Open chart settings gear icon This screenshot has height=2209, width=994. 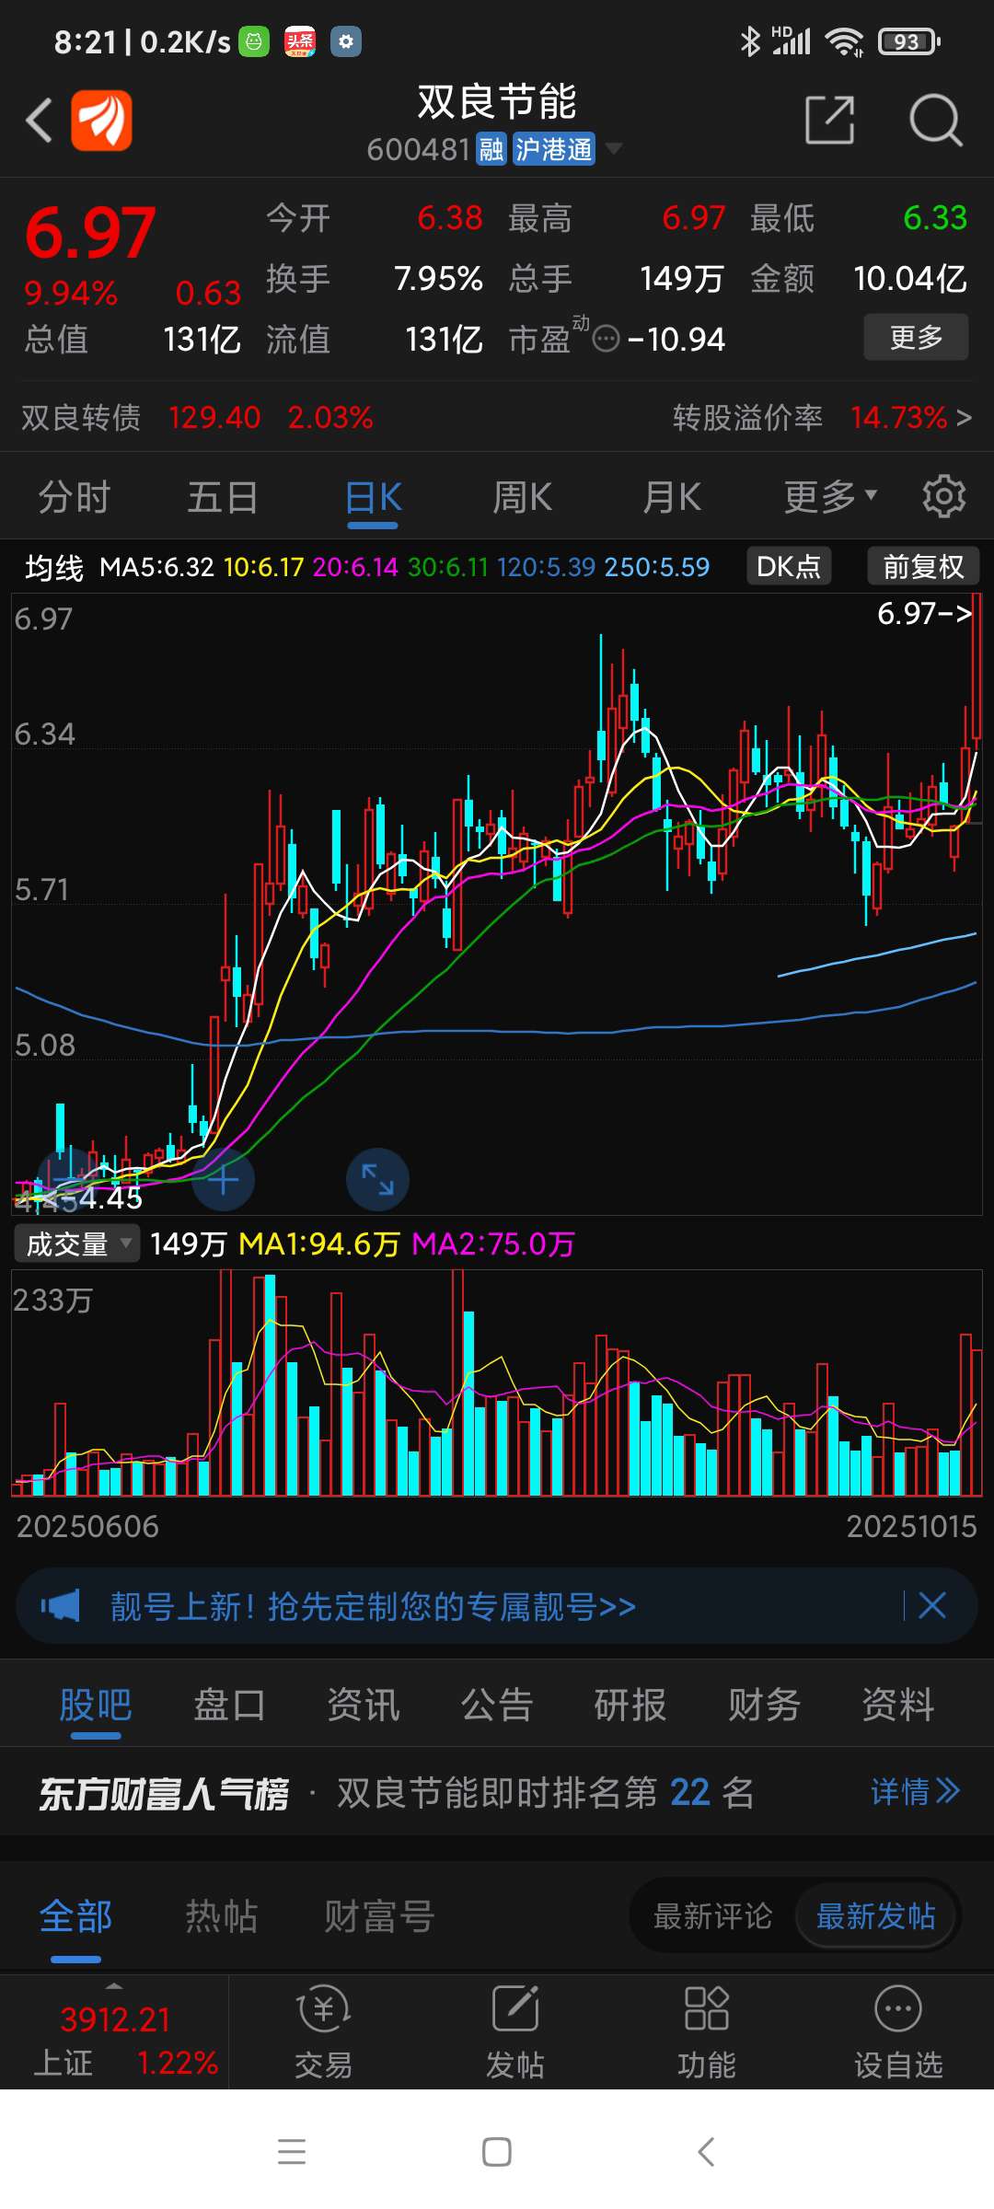click(944, 496)
